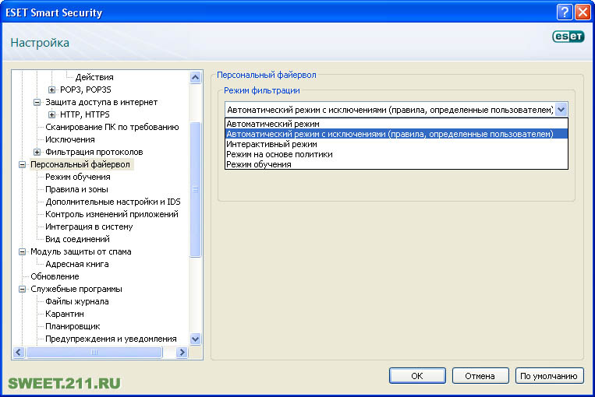Click the tree vertical scrollbar thumb
The image size is (595, 397).
[196, 189]
